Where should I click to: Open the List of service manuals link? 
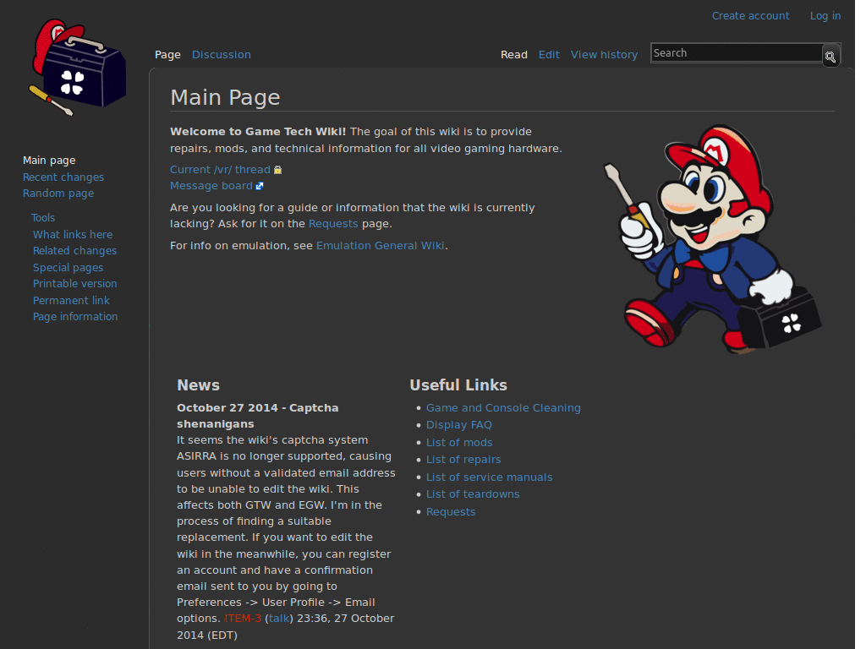[x=490, y=477]
